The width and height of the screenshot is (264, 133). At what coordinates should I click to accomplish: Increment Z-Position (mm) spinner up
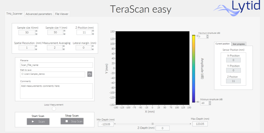[93, 31]
